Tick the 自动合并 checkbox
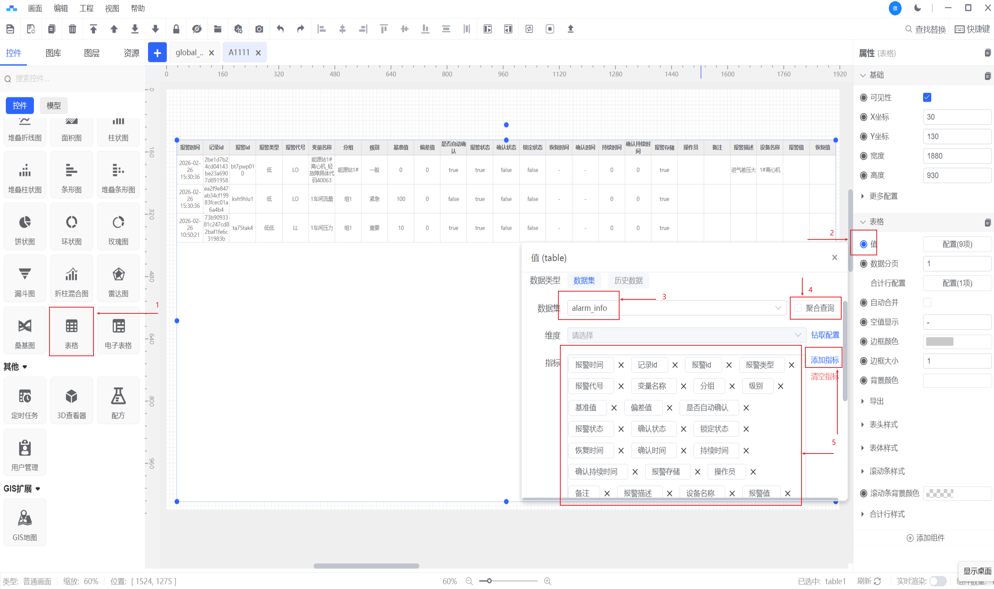The height and width of the screenshot is (589, 994). (927, 302)
